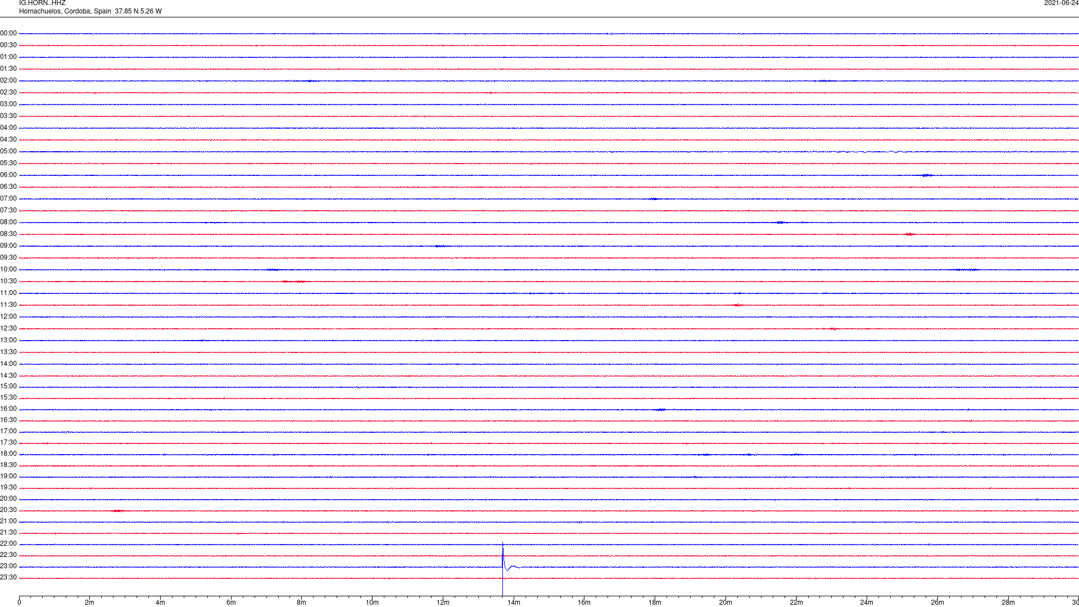Select the 02:30 row time label
This screenshot has height=607, width=1079.
click(x=8, y=92)
